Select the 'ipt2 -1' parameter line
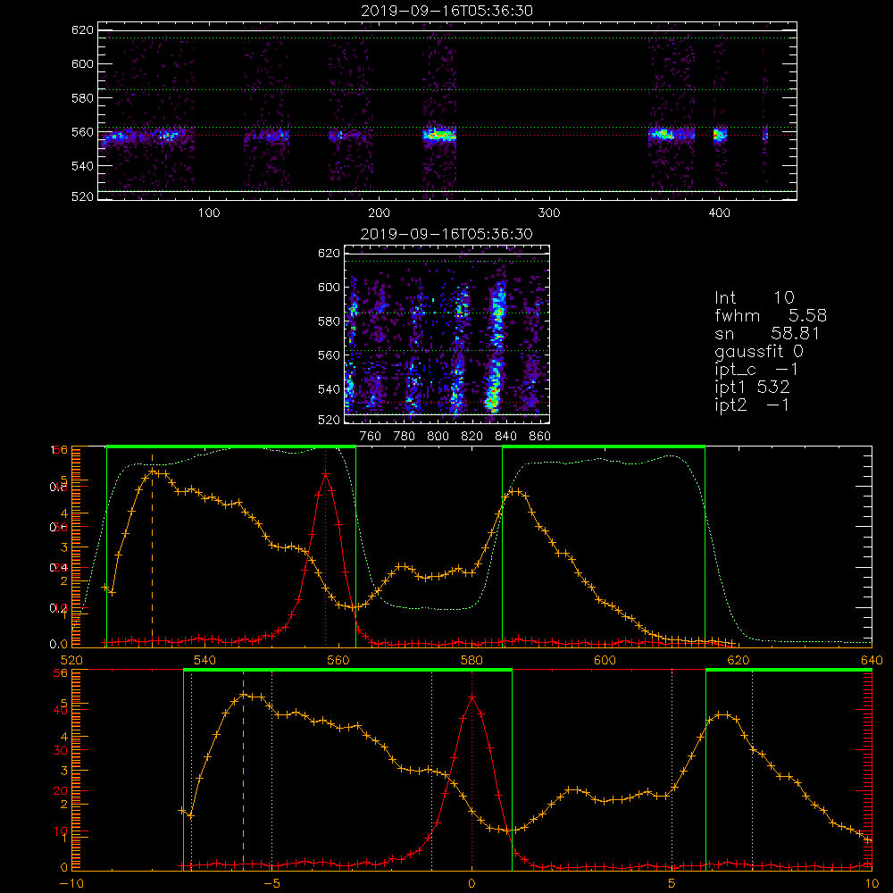Image resolution: width=893 pixels, height=893 pixels. [x=752, y=405]
